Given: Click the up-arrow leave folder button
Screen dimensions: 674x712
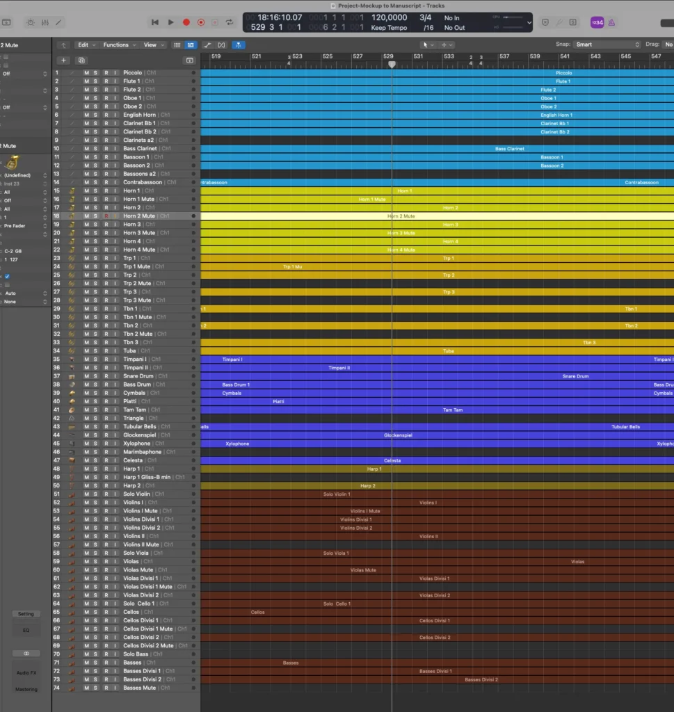Looking at the screenshot, I should click(63, 45).
